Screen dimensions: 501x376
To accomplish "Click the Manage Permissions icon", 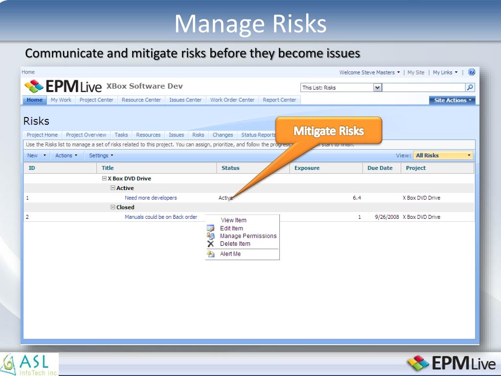I will 210,236.
